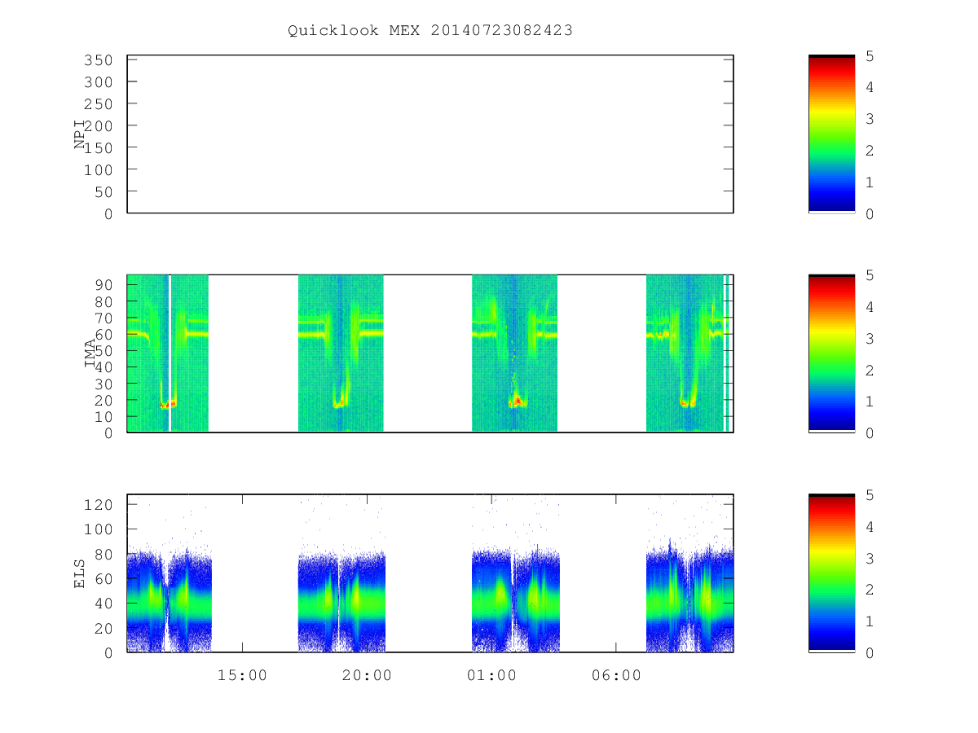This screenshot has width=978, height=733.
Task: Click the 06:00 time axis label
Action: (x=615, y=675)
